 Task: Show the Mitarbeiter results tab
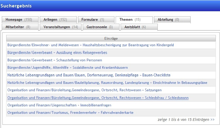pyautogui.click(x=20, y=27)
